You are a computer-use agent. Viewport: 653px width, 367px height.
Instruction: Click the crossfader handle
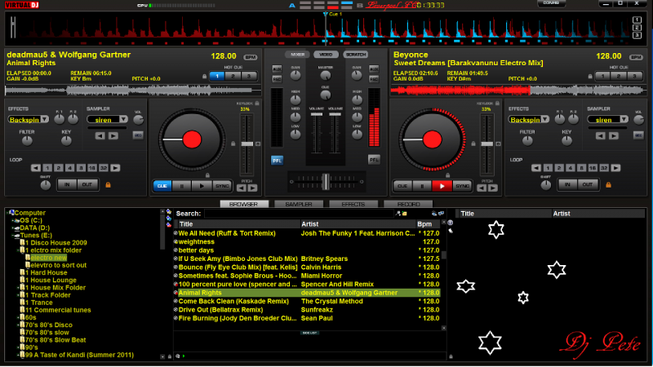point(326,182)
